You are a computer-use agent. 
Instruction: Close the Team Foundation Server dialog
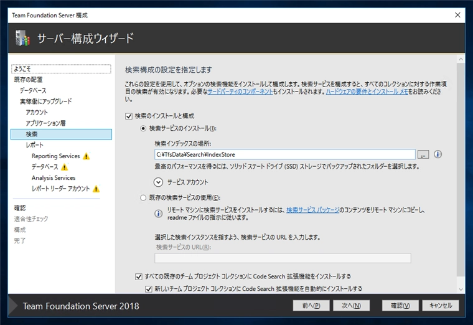click(457, 15)
